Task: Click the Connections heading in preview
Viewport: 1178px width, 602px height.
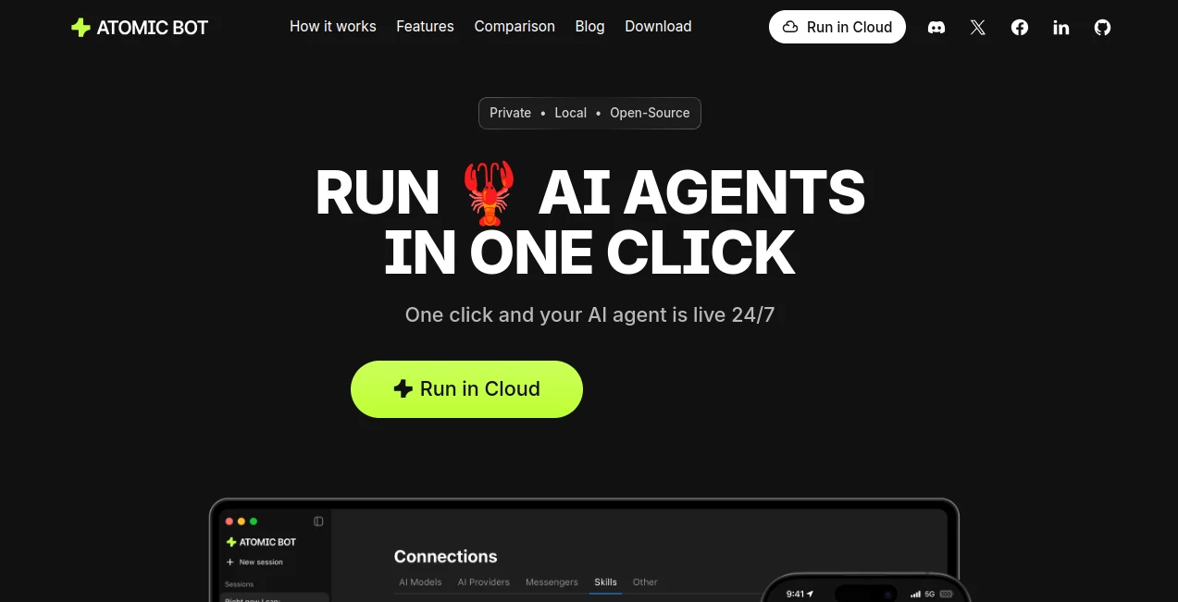Action: pos(445,557)
